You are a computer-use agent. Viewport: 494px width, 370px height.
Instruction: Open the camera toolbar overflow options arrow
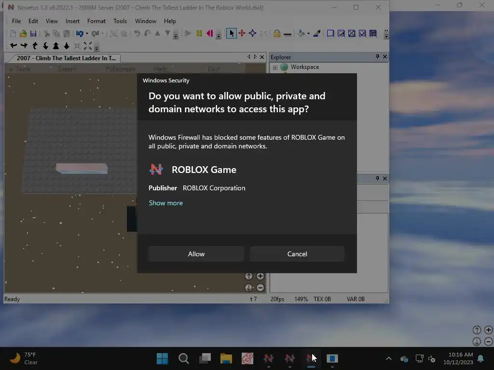click(x=97, y=47)
